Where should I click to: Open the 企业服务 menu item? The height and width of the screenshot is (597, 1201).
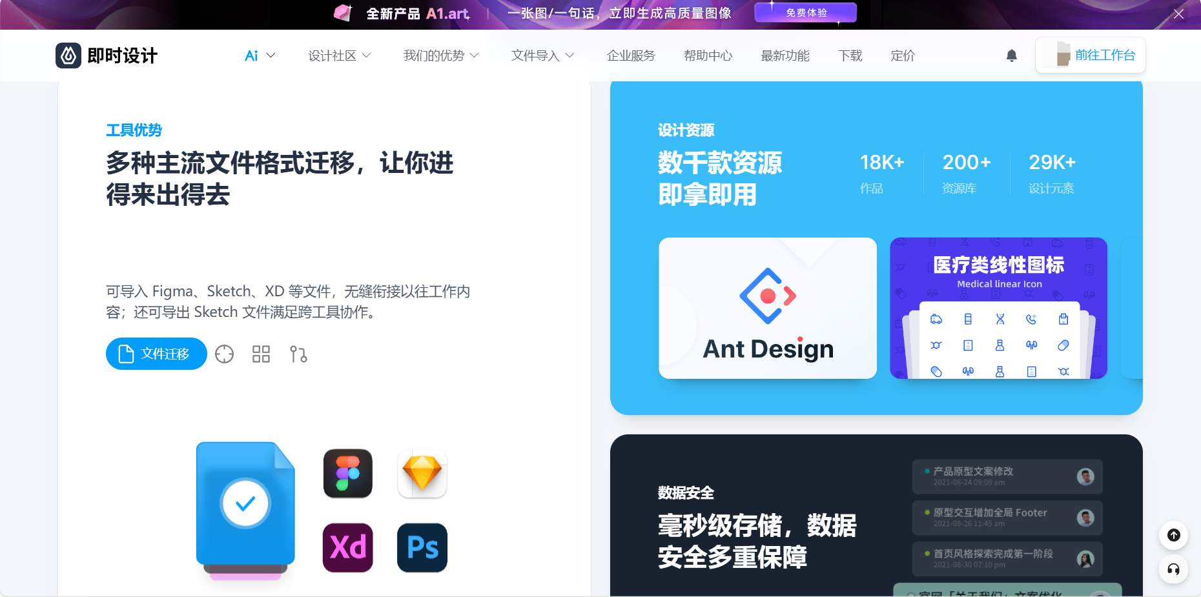pos(631,56)
